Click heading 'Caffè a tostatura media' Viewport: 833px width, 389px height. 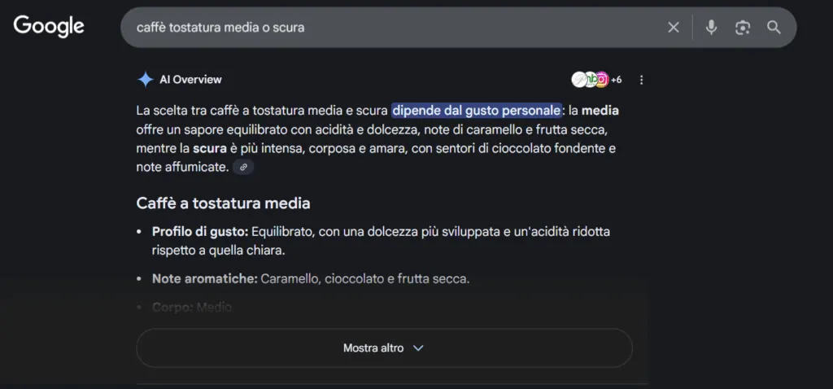223,203
